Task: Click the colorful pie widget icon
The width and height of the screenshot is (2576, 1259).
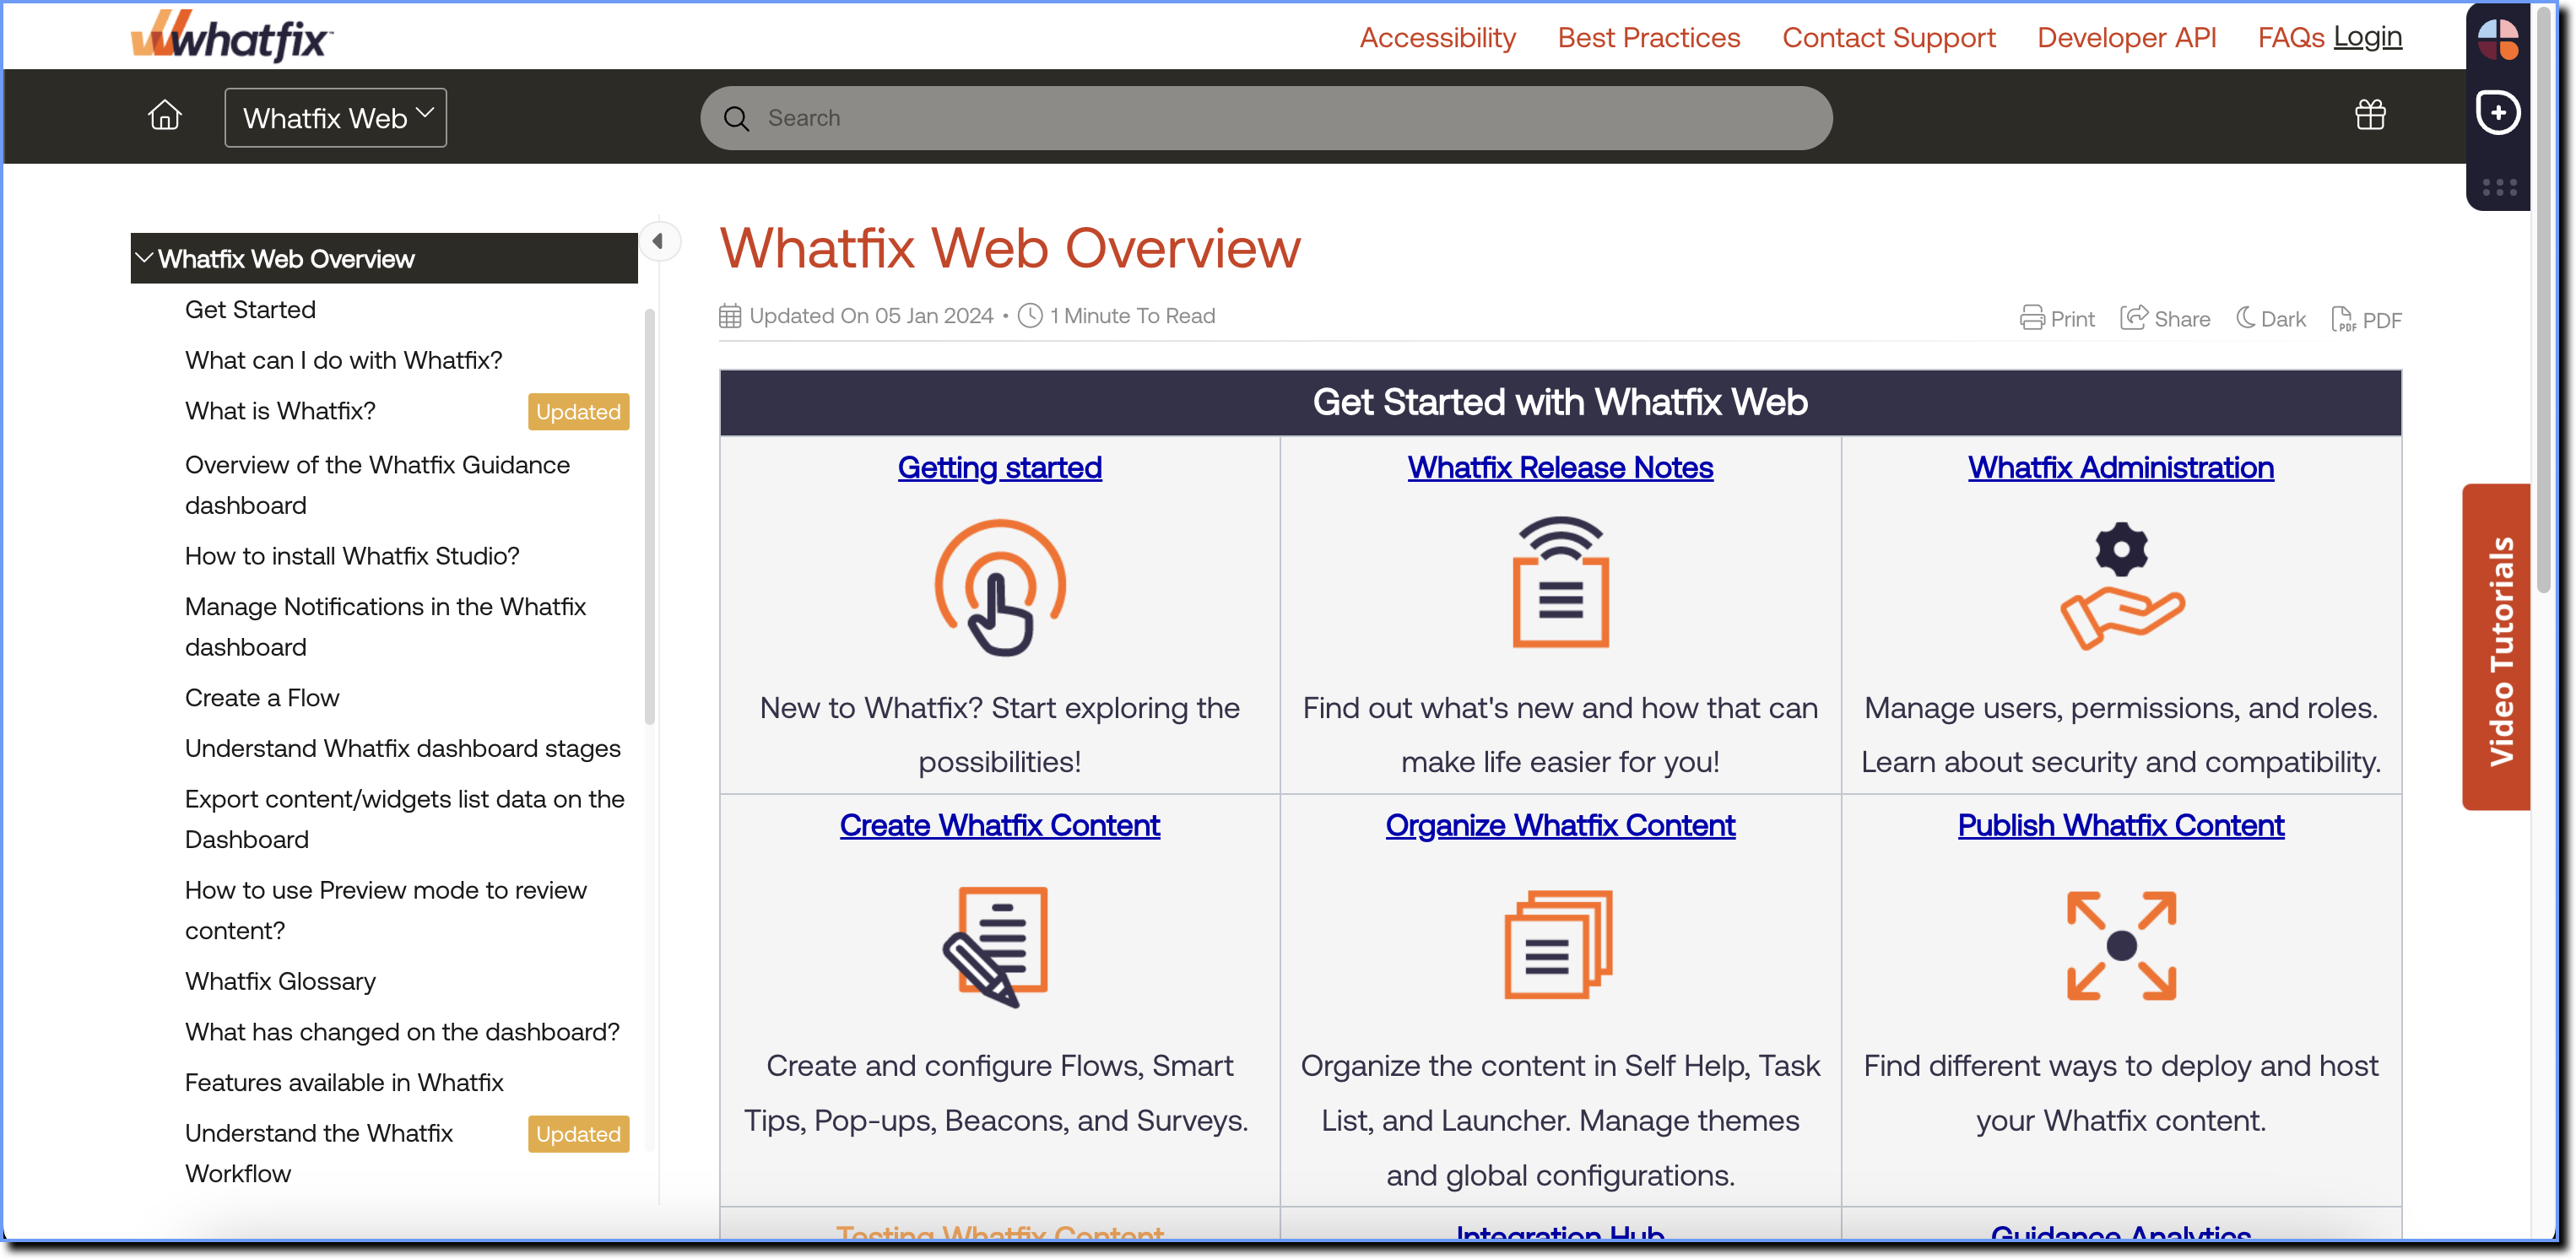Action: [x=2497, y=39]
